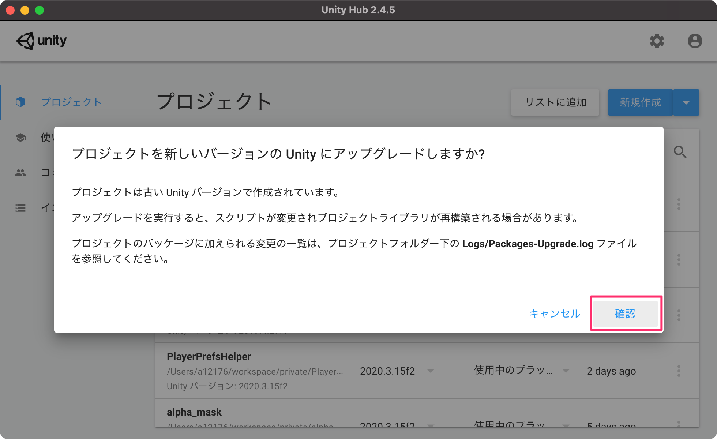Open the installs list sidebar icon
Viewport: 717px width, 439px height.
[x=20, y=208]
